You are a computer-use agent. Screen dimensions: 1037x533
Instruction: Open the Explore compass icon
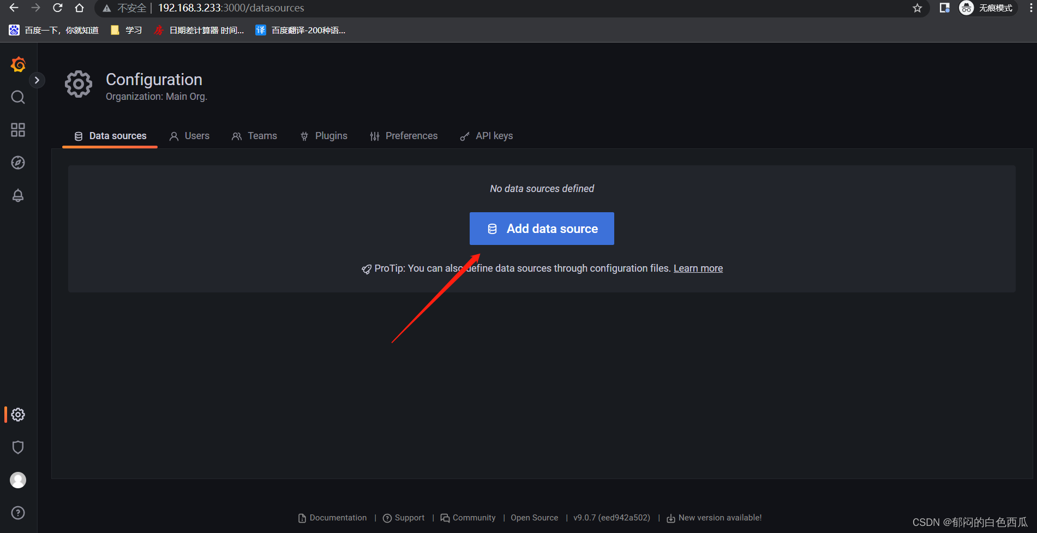click(x=18, y=163)
